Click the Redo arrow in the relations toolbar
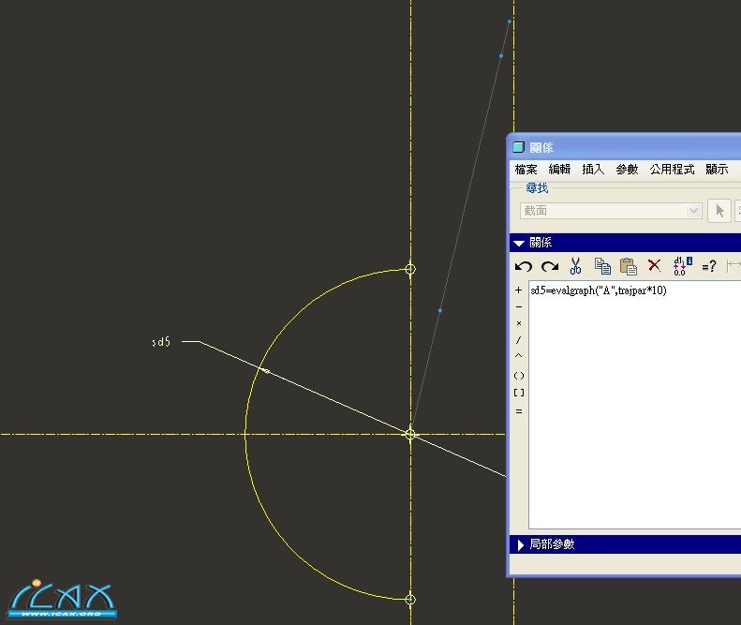The width and height of the screenshot is (741, 625). coord(550,267)
